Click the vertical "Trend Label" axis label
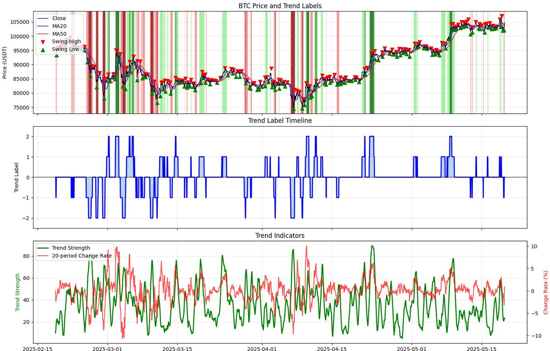This screenshot has width=550, height=351. click(17, 177)
